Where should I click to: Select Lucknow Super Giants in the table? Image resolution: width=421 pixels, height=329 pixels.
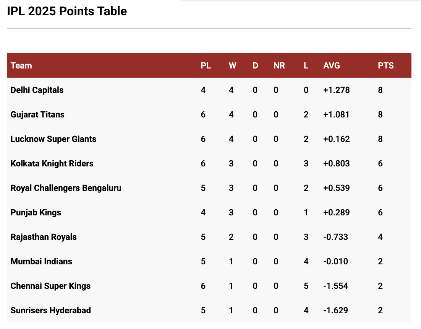(53, 139)
